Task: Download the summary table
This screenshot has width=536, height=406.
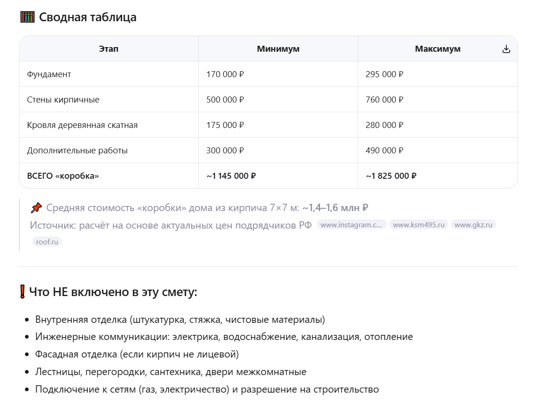Action: click(x=506, y=49)
